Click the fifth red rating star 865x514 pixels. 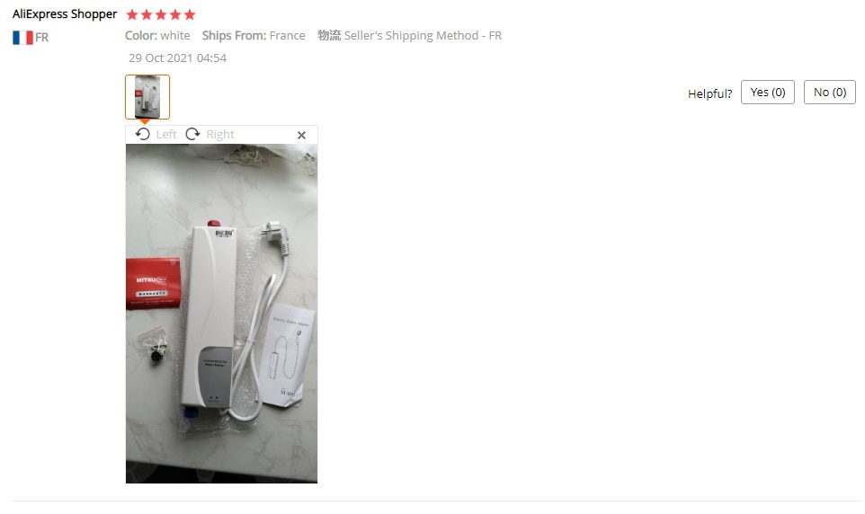pyautogui.click(x=189, y=14)
